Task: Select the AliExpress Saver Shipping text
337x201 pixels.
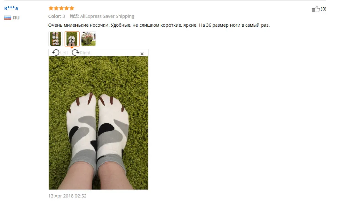Action: pos(107,16)
